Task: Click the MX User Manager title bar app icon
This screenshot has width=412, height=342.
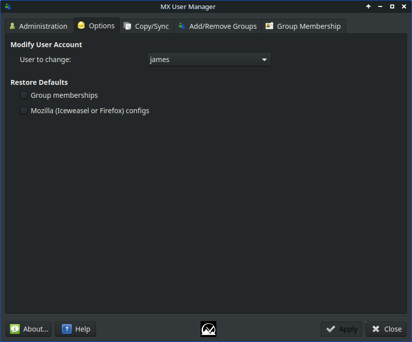Action: click(8, 6)
